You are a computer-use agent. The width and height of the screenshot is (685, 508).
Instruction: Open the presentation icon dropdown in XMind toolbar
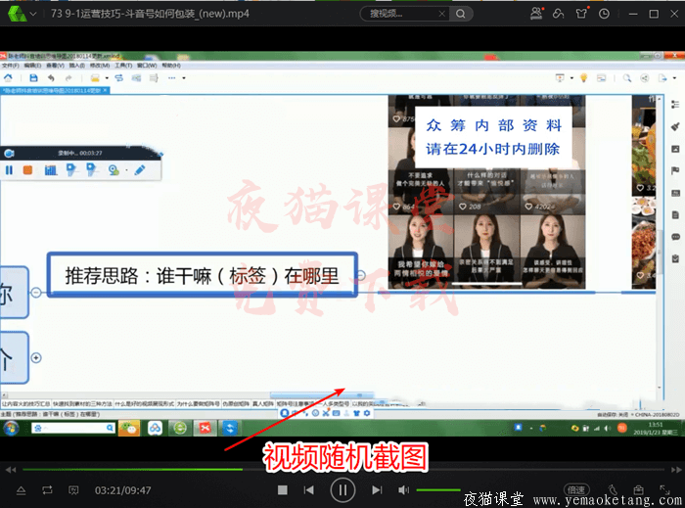pos(571,78)
